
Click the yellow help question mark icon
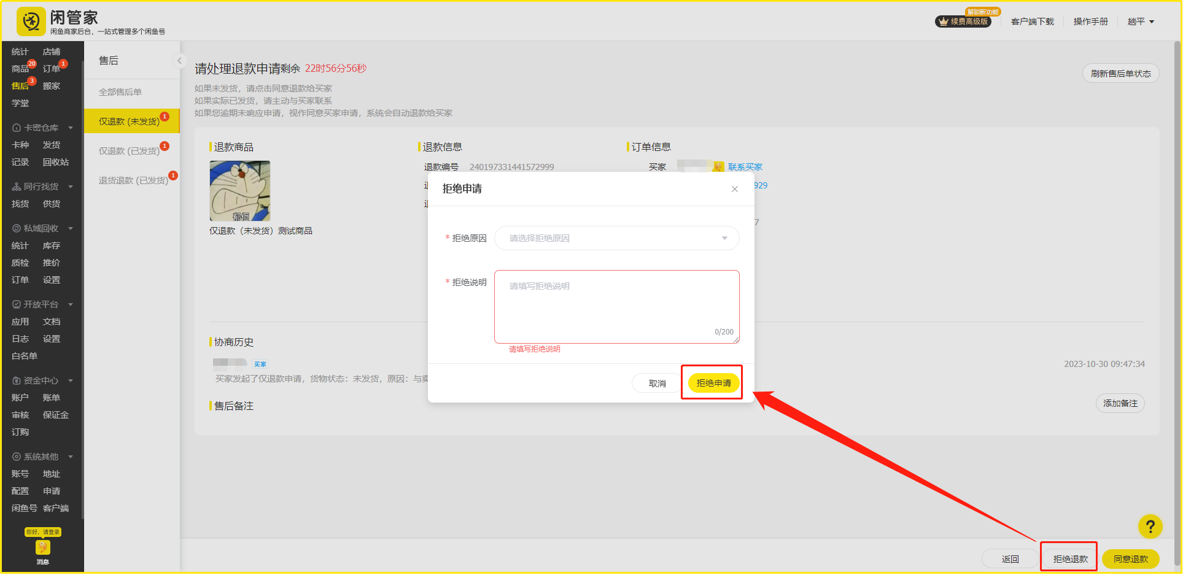(1150, 526)
